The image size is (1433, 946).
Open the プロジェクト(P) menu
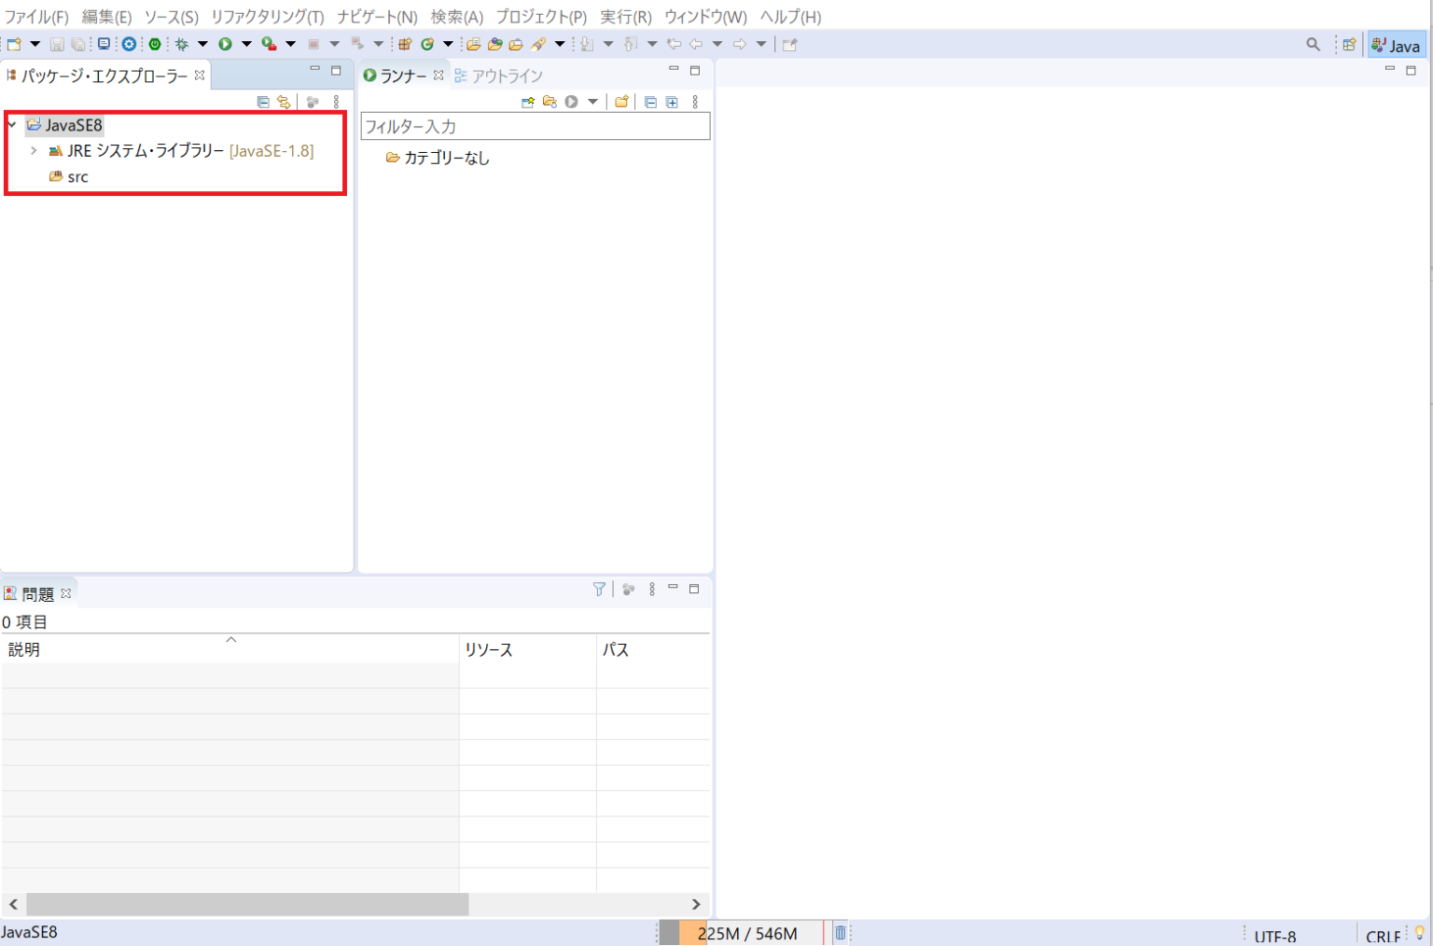(x=541, y=17)
